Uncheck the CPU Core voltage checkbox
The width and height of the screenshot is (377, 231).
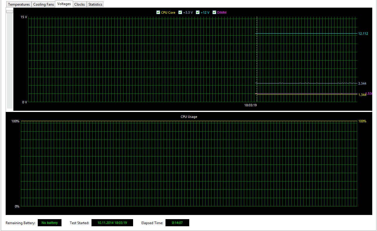click(x=158, y=12)
